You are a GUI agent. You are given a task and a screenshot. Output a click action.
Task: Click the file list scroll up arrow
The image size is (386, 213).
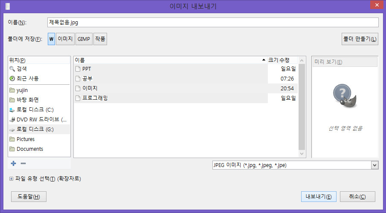(x=302, y=60)
